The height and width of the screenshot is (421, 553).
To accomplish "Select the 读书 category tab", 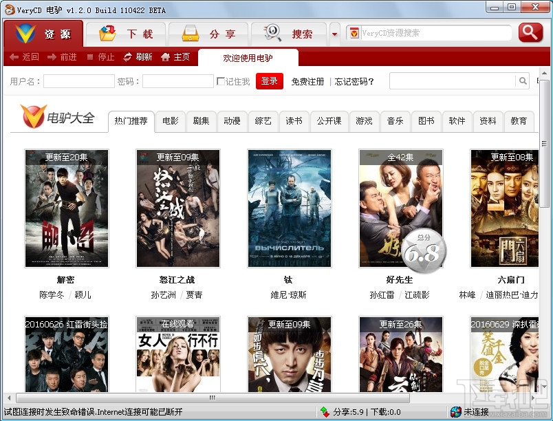I will pos(294,121).
